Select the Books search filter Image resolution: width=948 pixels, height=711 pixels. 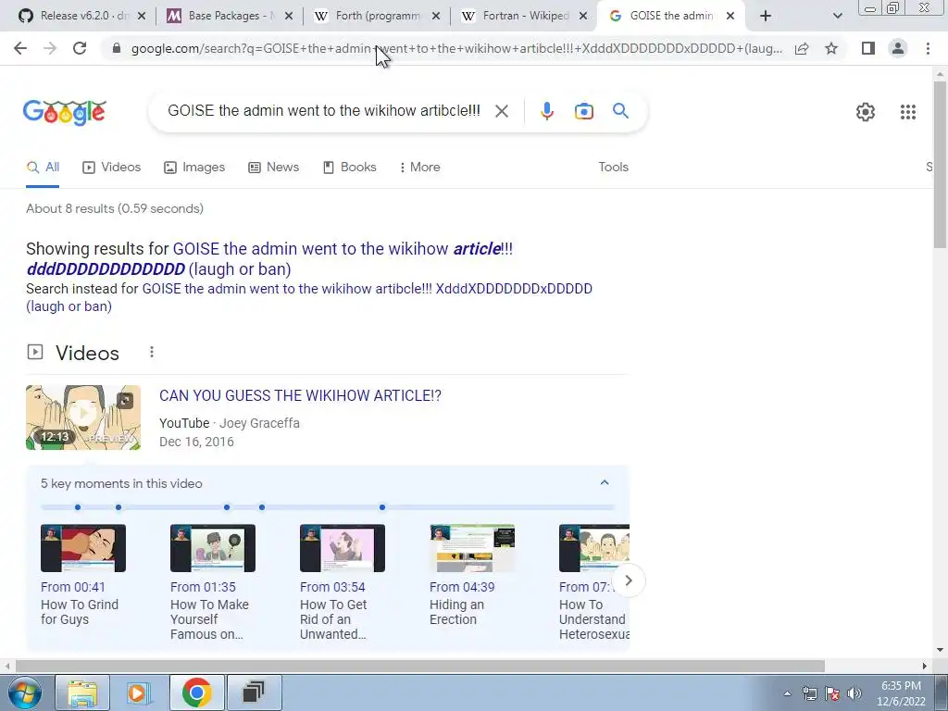click(349, 167)
